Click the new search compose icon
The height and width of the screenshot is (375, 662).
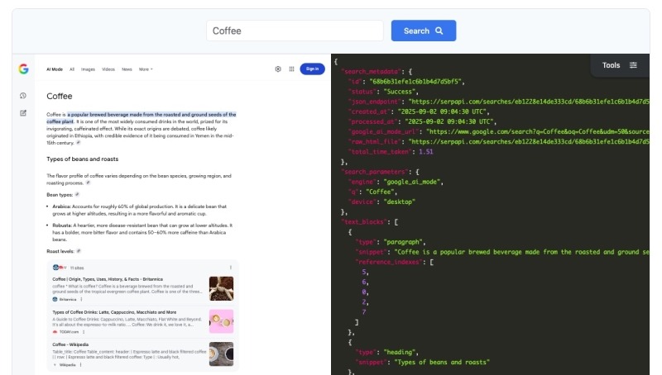23,113
